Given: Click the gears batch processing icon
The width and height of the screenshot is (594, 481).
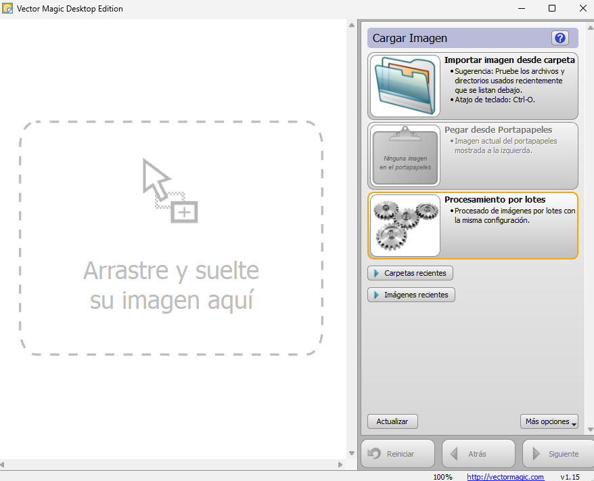Looking at the screenshot, I should point(405,225).
